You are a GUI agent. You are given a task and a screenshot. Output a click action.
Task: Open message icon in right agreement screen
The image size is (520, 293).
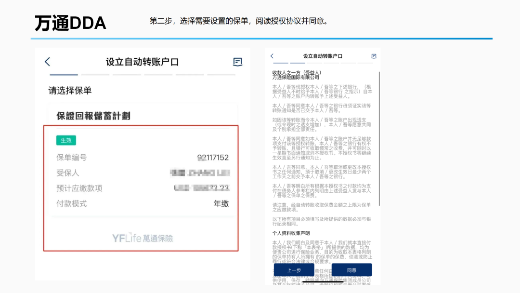[374, 56]
